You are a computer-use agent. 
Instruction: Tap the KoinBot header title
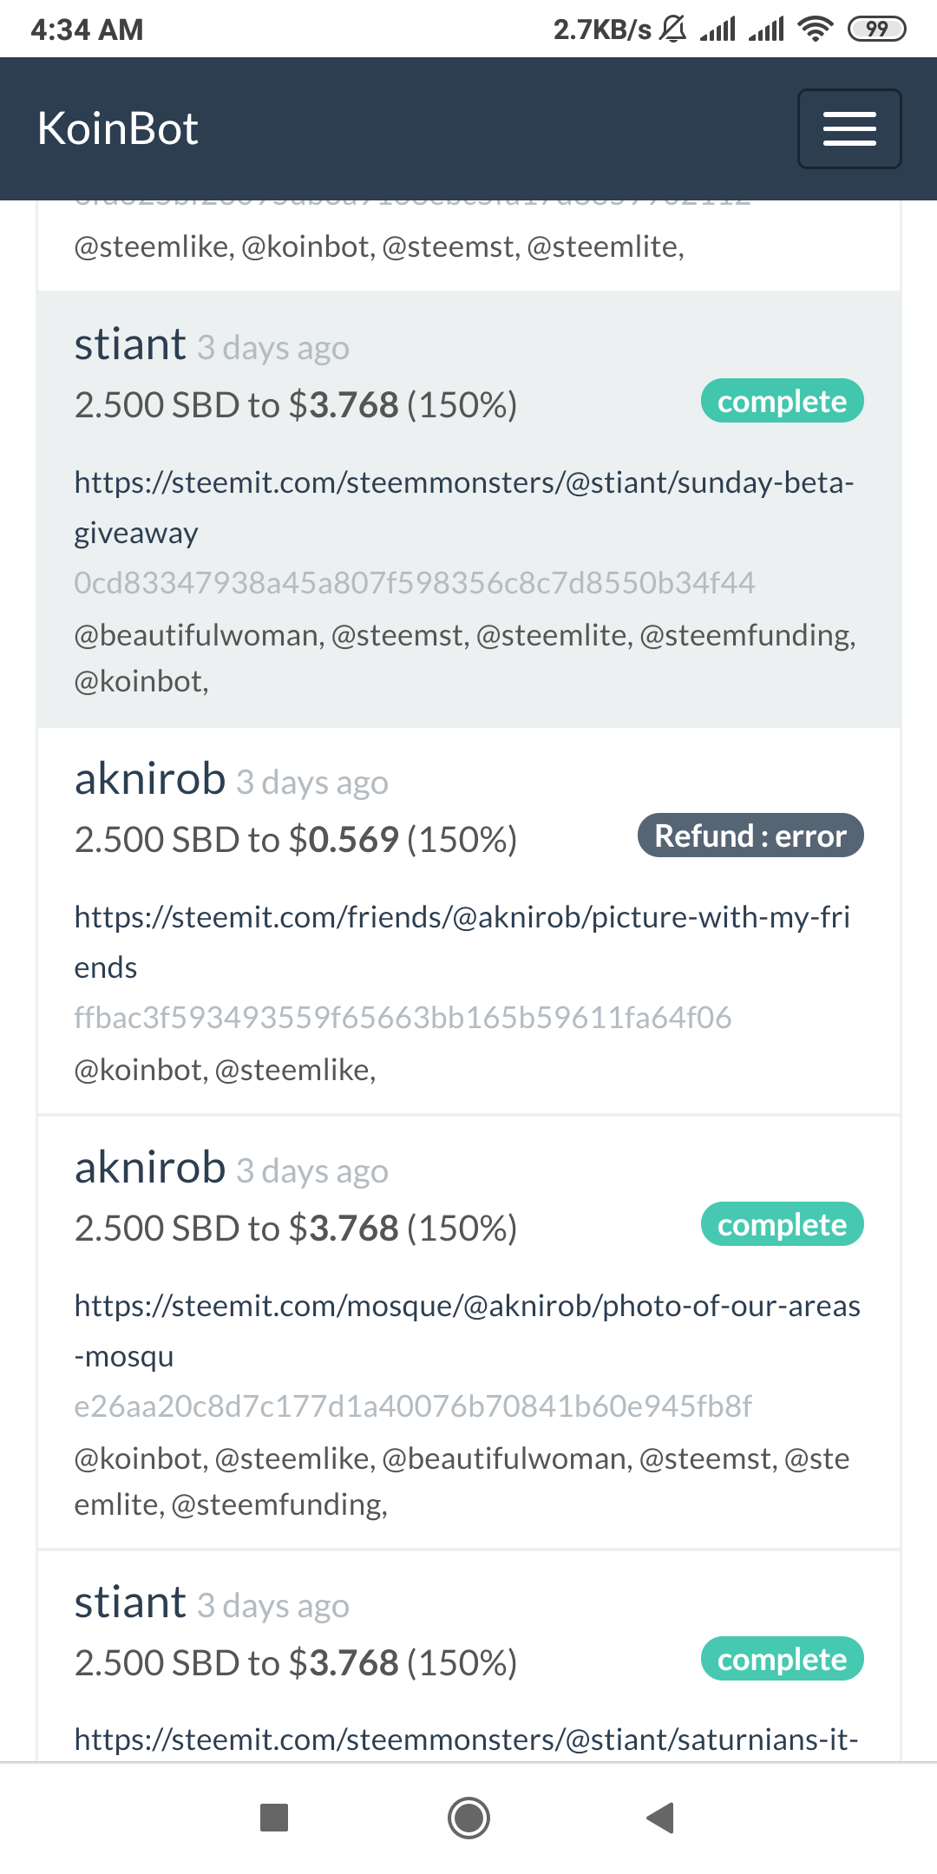pyautogui.click(x=118, y=128)
